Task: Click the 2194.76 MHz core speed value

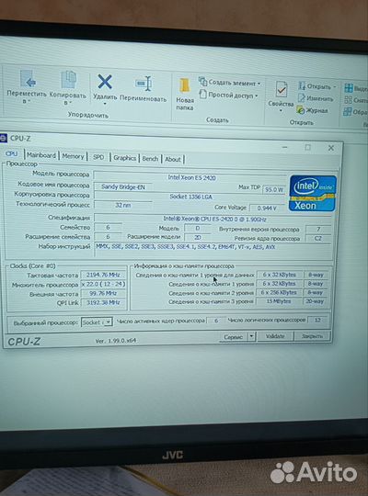Action: pyautogui.click(x=103, y=275)
